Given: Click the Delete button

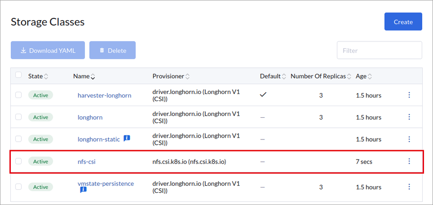Looking at the screenshot, I should pyautogui.click(x=112, y=50).
